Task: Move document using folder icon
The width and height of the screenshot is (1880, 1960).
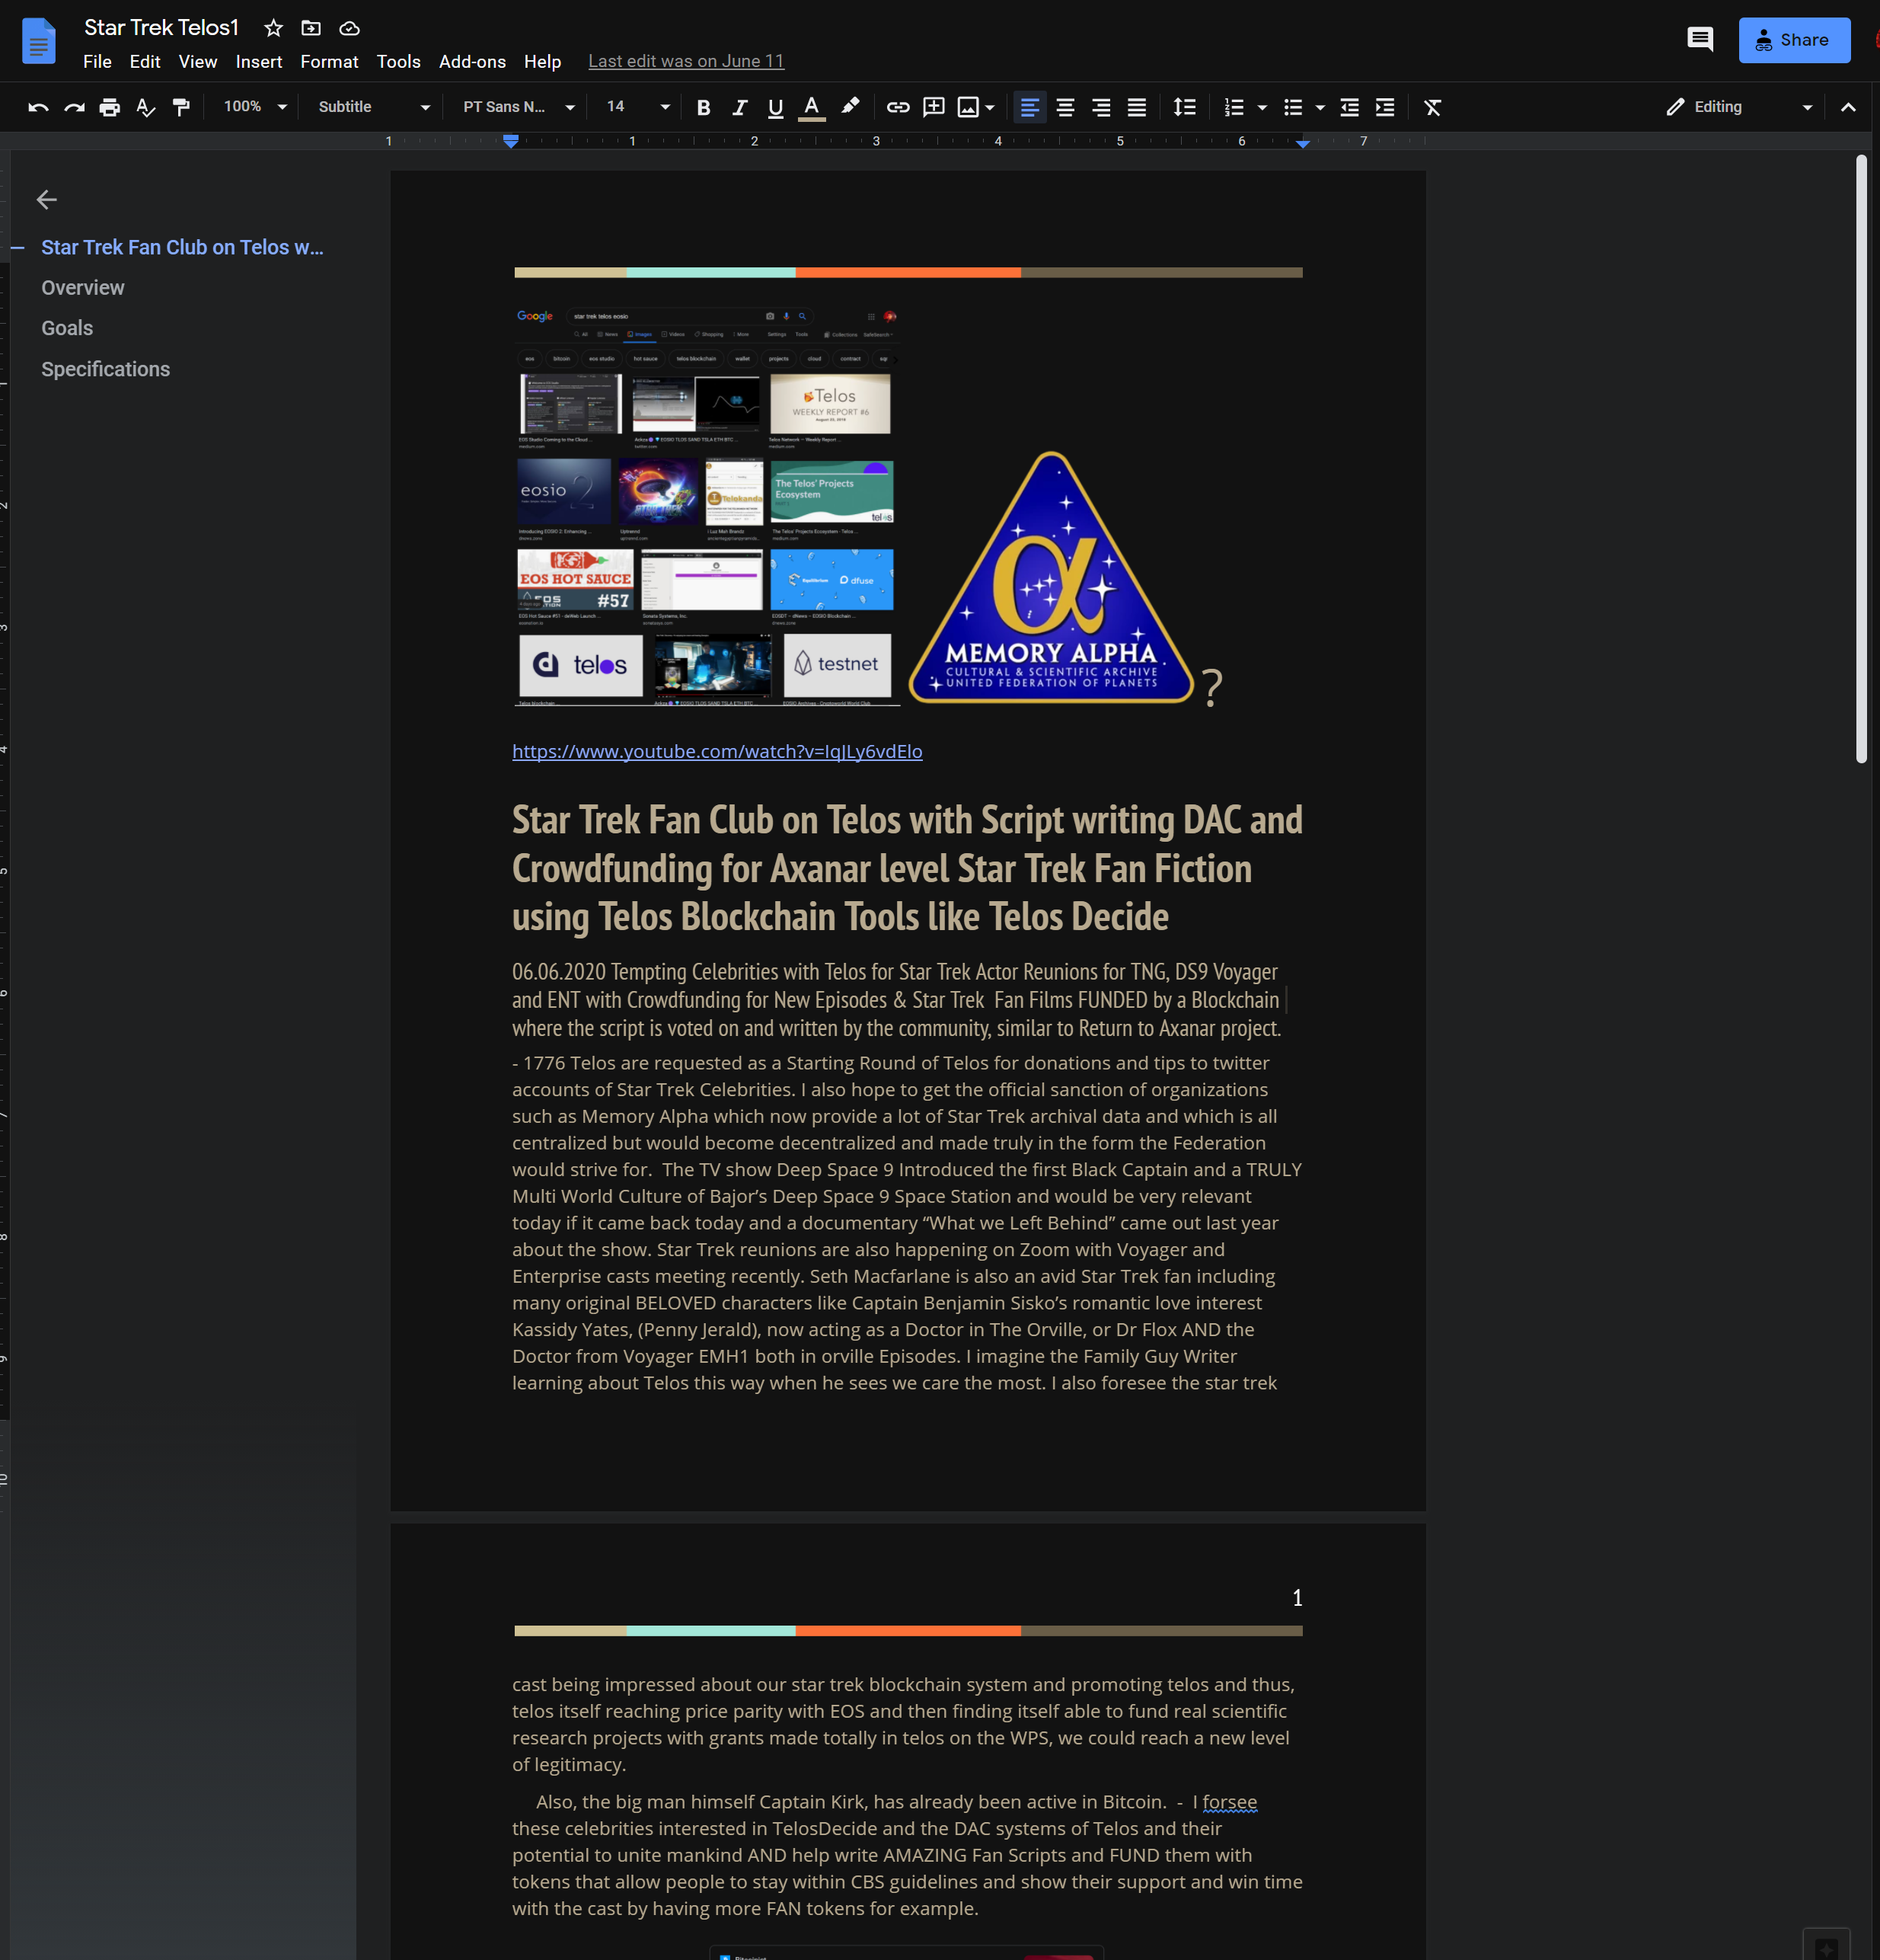Action: click(x=311, y=28)
